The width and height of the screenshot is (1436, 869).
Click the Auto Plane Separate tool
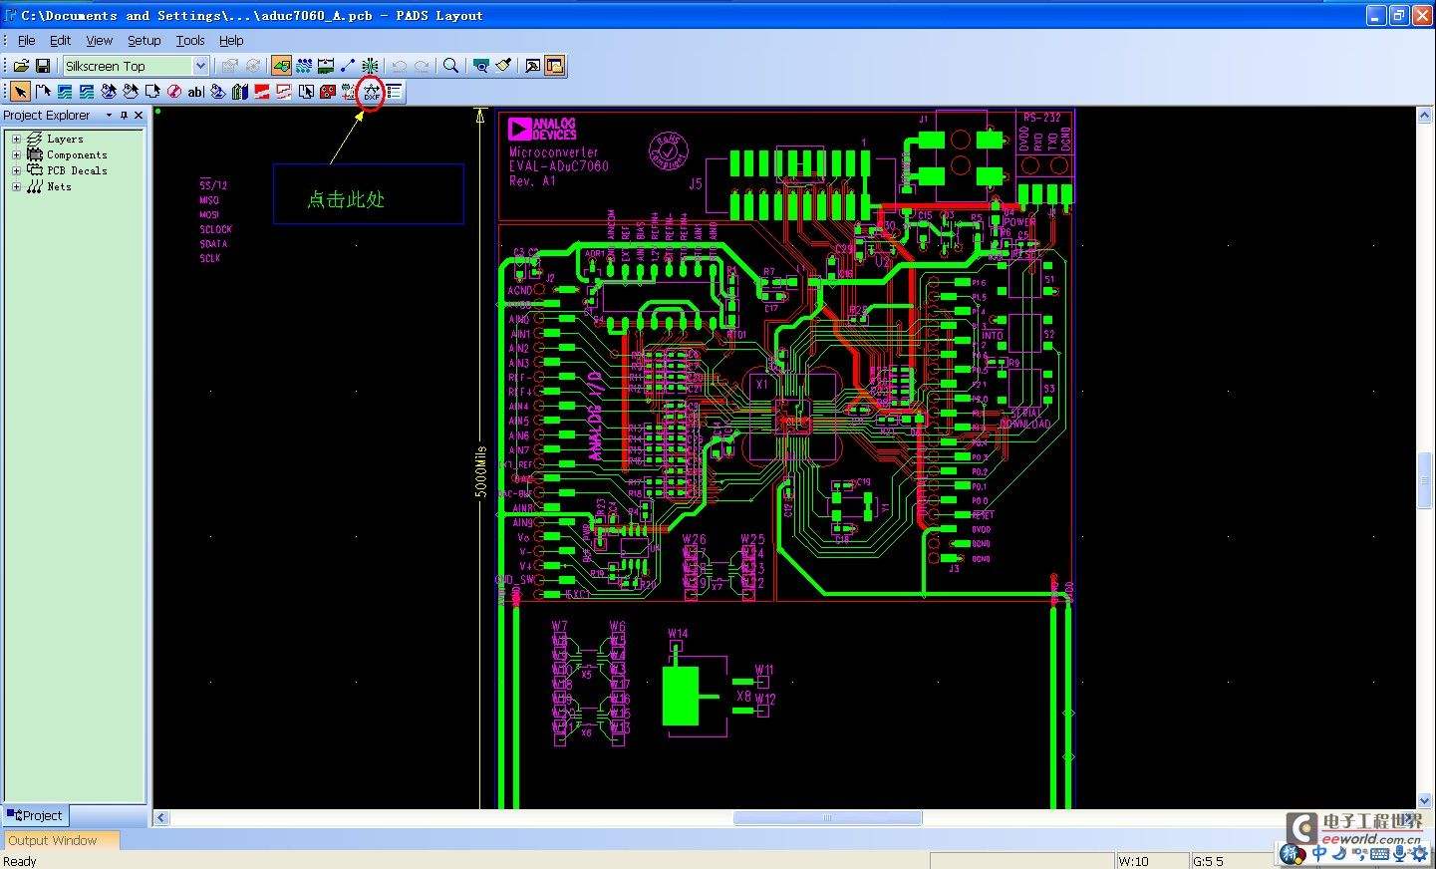click(x=306, y=92)
